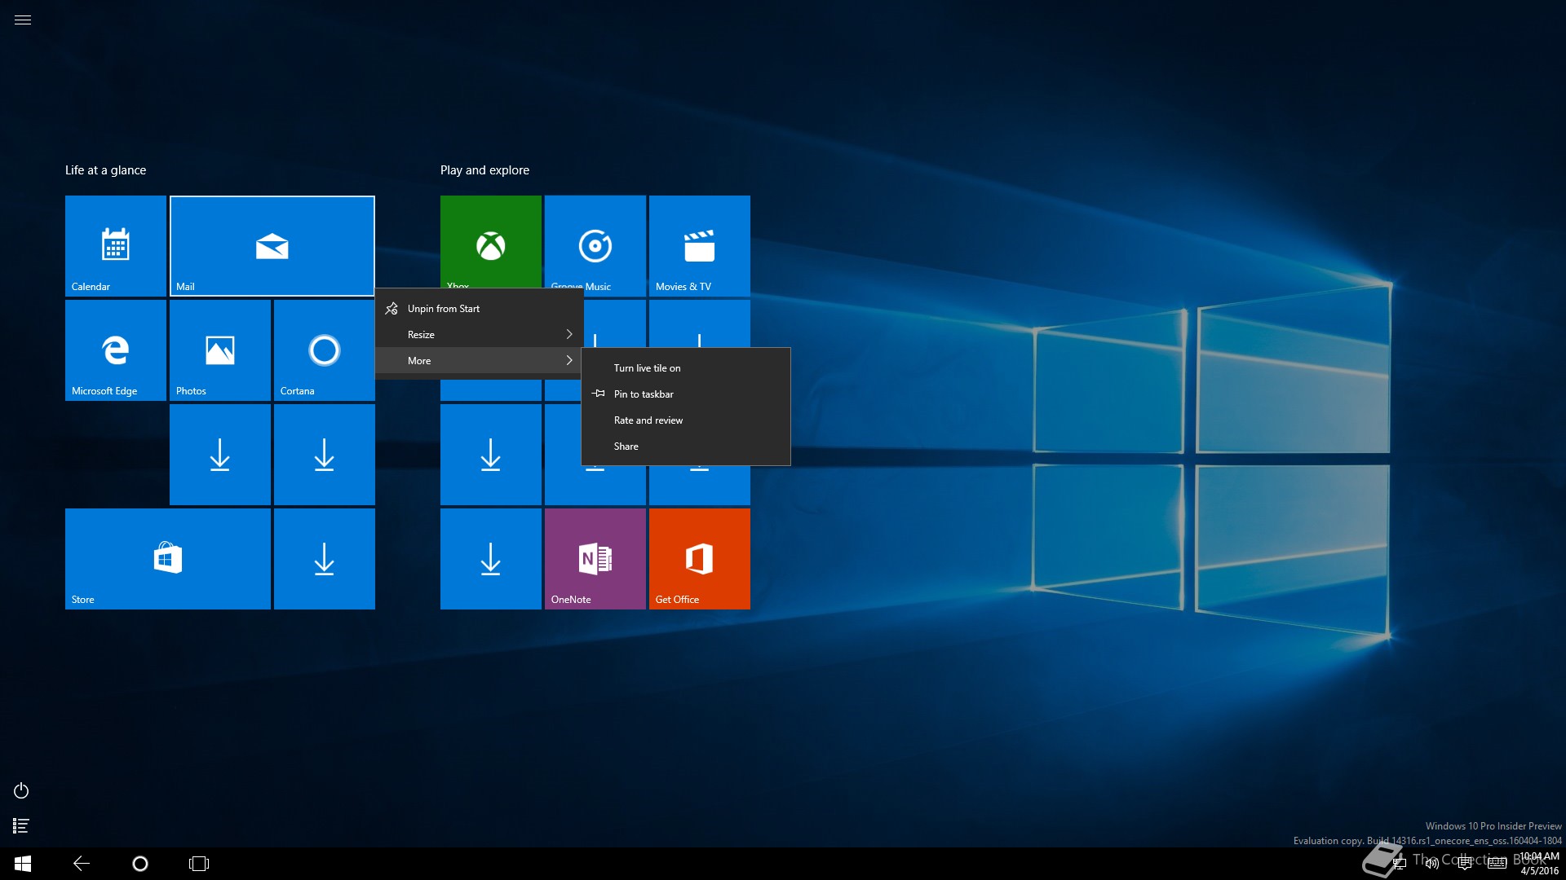Click the download tile left of OneNote

pos(491,559)
